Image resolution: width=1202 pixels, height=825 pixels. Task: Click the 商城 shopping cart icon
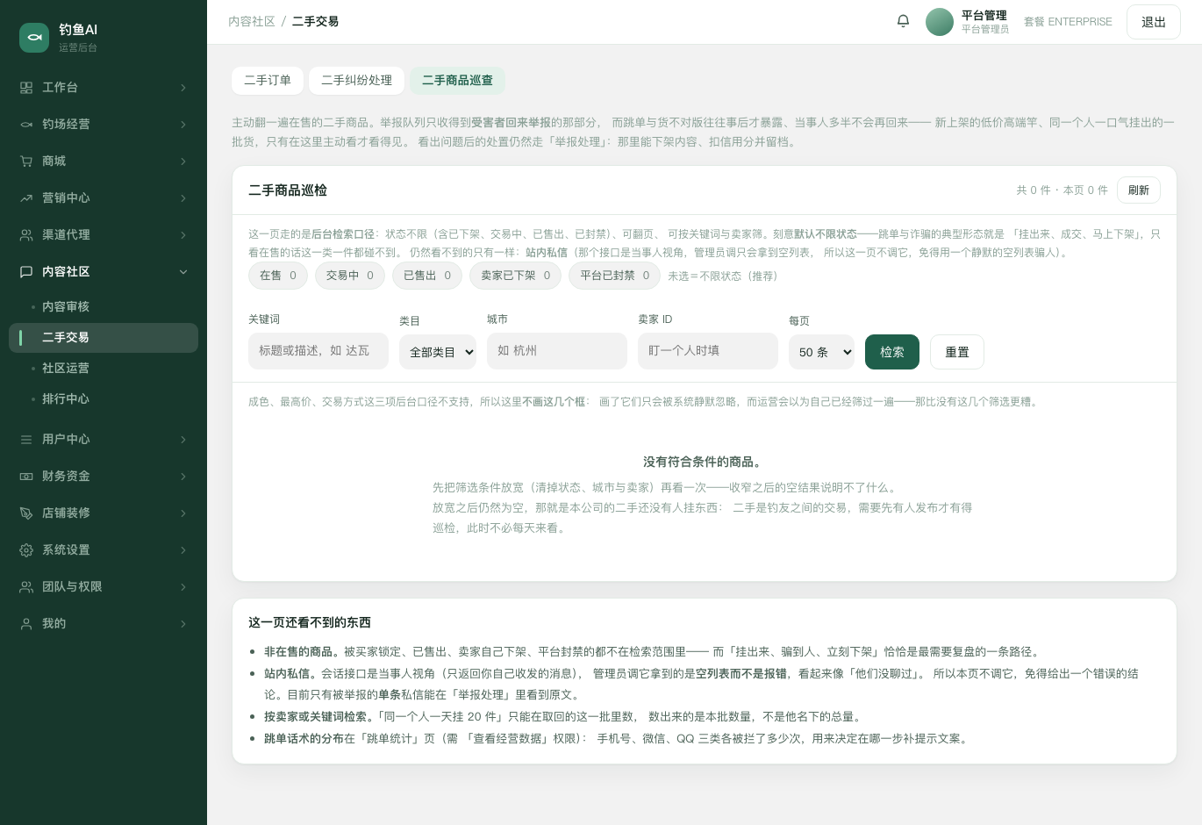click(26, 161)
